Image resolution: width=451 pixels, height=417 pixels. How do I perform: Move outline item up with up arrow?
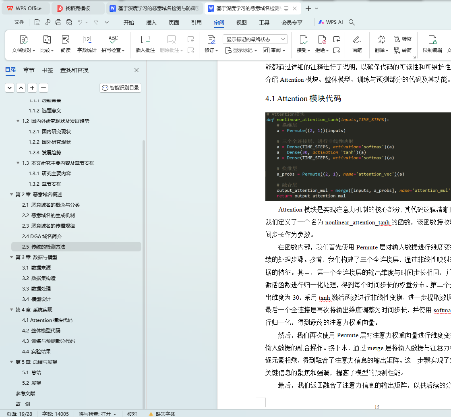pos(21,88)
